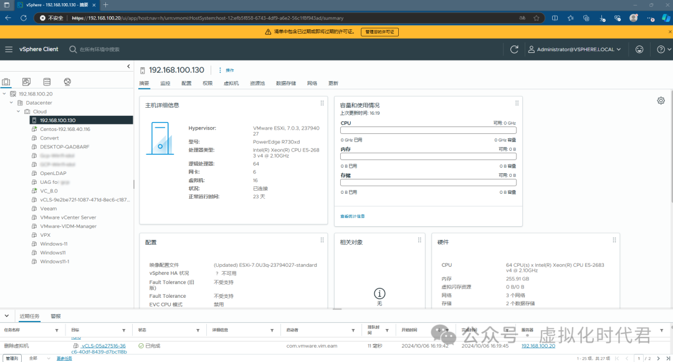This screenshot has width=673, height=362.
Task: Click the browser address bar URL
Action: pos(208,18)
